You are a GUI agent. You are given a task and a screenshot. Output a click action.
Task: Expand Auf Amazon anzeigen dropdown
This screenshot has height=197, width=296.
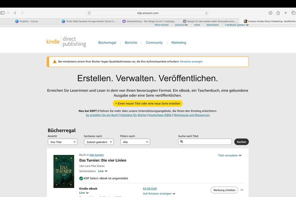click(159, 194)
